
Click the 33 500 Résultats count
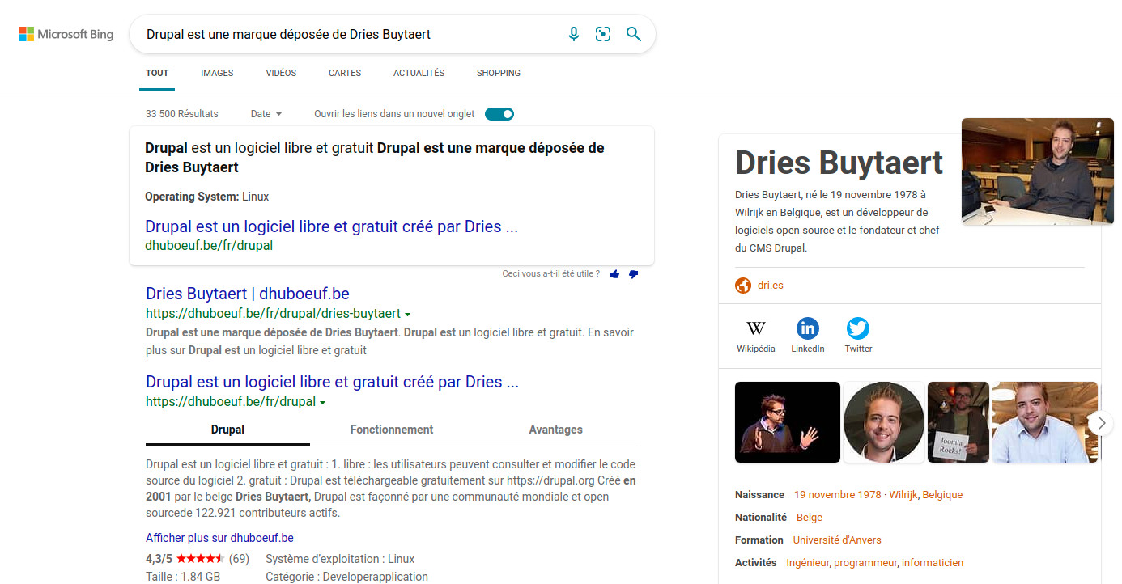182,114
